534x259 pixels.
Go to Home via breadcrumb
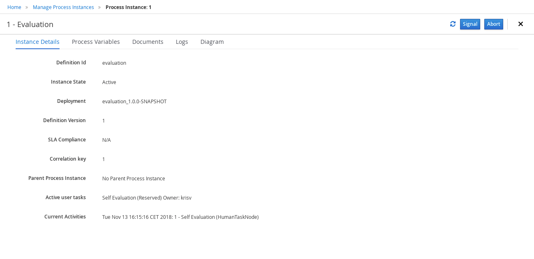click(14, 7)
